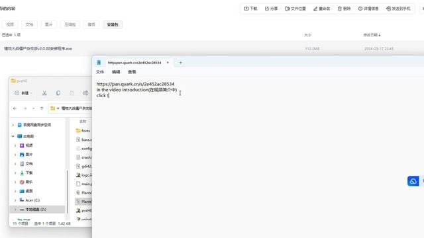Image resolution: width=424 pixels, height=238 pixels.
Task: Select the 视频 filter chip
Action: click(10, 24)
